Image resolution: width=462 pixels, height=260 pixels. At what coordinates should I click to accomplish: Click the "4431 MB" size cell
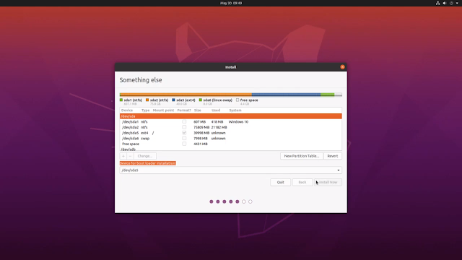tap(201, 144)
